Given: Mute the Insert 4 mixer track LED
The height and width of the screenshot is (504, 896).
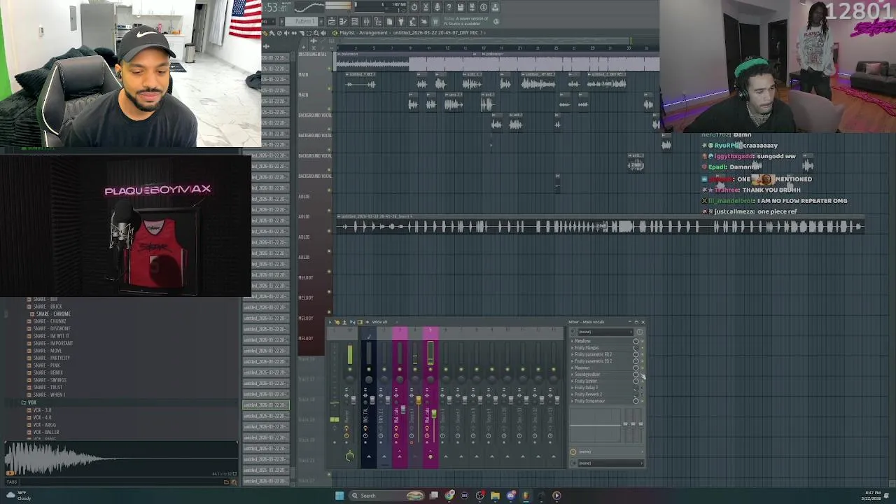Looking at the screenshot, I should (x=415, y=369).
